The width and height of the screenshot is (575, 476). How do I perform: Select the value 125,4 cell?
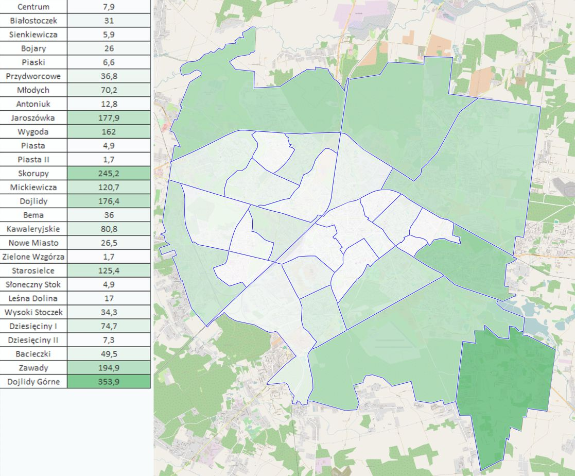(x=109, y=271)
